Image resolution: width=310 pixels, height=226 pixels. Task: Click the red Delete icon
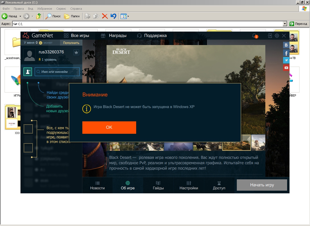coord(105,16)
